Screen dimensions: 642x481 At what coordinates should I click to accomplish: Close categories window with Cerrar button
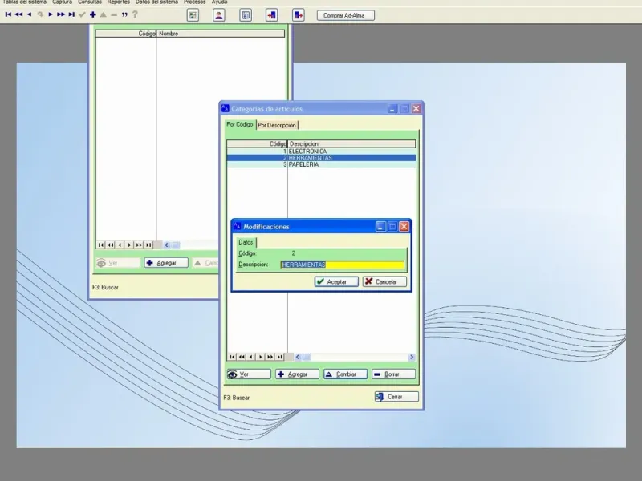point(396,397)
